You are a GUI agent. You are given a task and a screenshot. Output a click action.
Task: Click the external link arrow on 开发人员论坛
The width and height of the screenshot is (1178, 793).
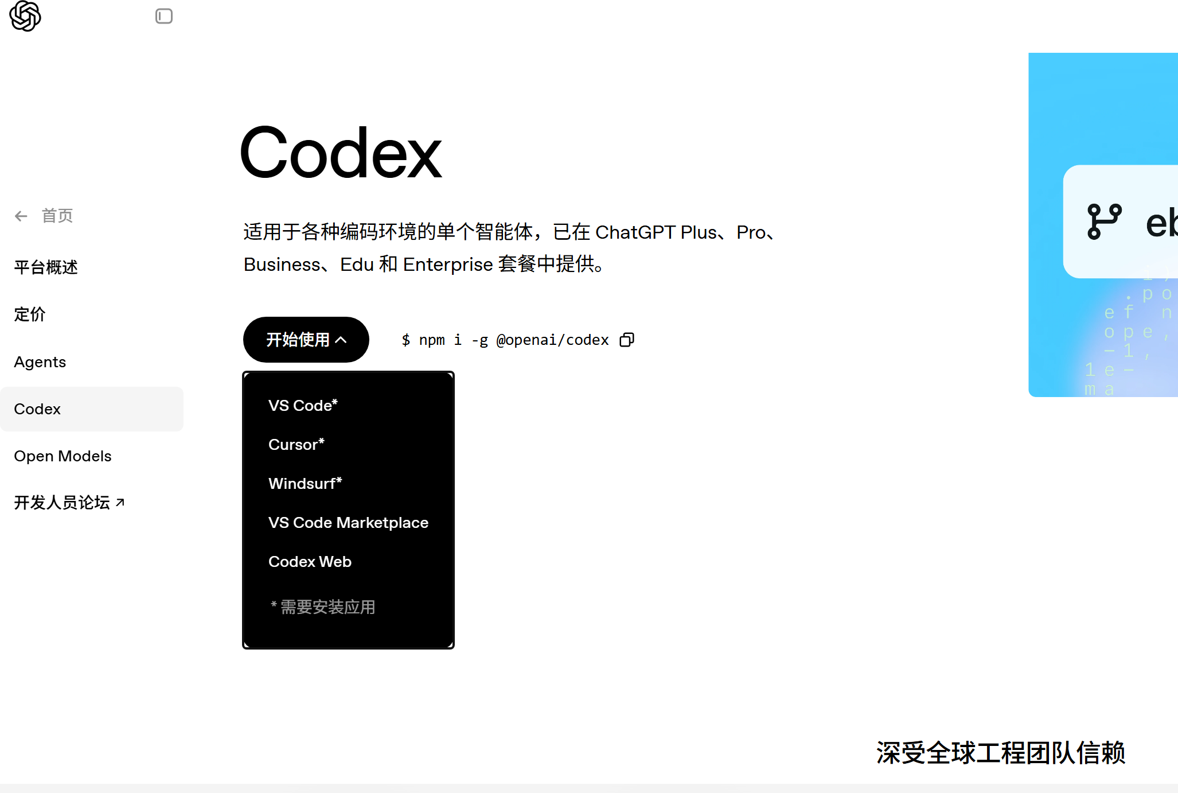120,502
